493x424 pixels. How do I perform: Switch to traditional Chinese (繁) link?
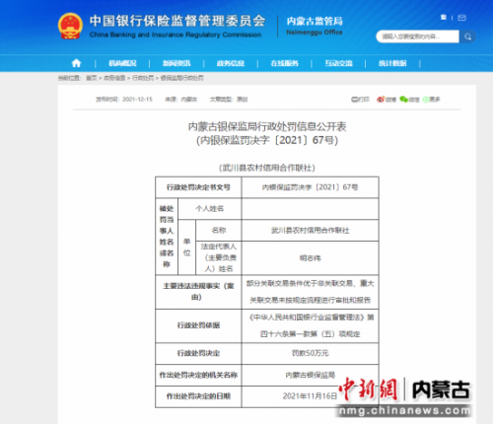click(444, 18)
